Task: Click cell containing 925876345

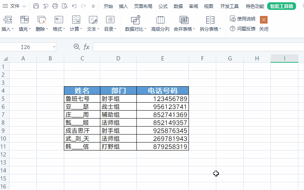Action: point(163,130)
